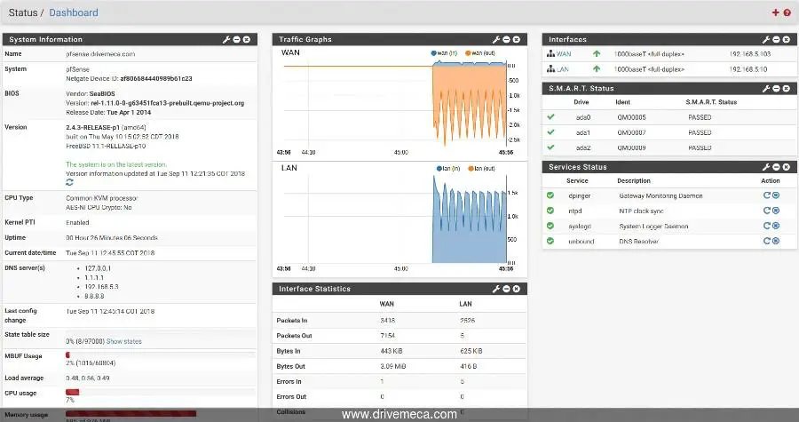Open Interface Statistics widget settings wrench
799x422 pixels.
point(496,289)
